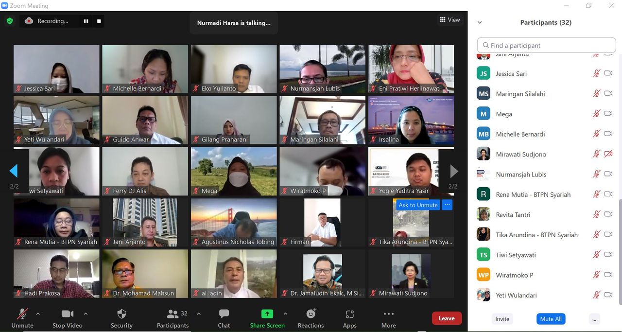Go to next gallery page arrow
This screenshot has height=332, width=622.
pyautogui.click(x=454, y=171)
